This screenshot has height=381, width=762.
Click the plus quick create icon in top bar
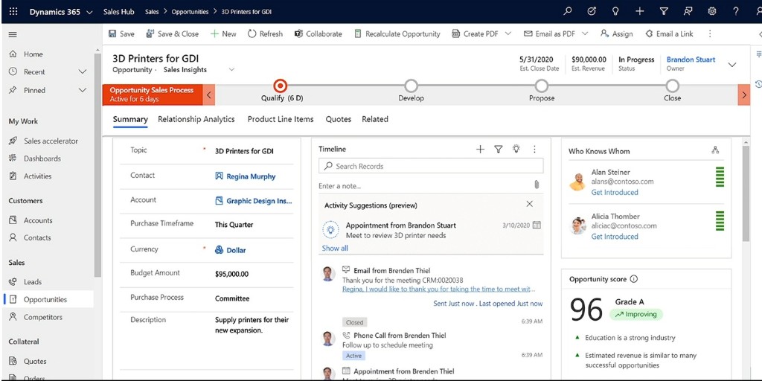(639, 11)
